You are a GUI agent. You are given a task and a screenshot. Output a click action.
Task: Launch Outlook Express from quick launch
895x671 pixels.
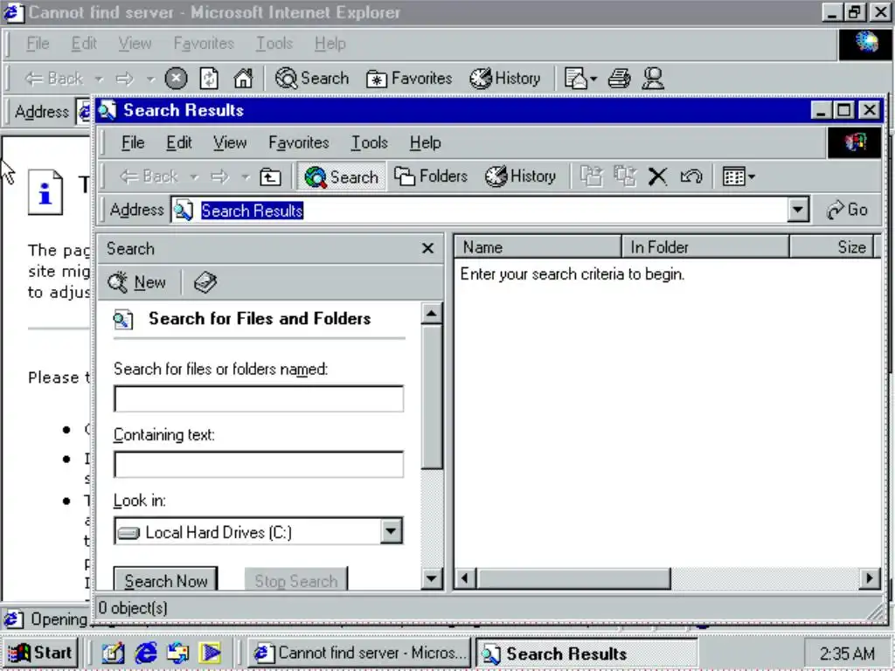click(x=178, y=653)
